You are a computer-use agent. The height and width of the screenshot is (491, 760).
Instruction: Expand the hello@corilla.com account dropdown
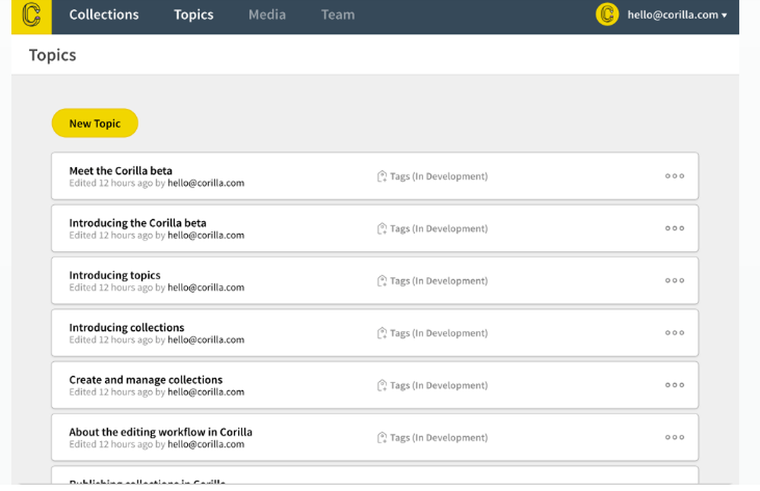point(677,15)
